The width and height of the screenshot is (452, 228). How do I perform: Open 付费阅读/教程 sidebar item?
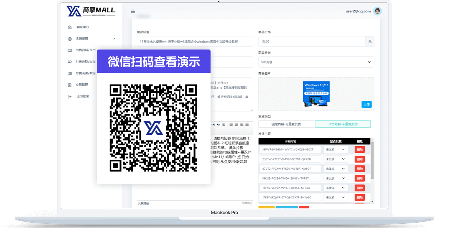click(86, 73)
